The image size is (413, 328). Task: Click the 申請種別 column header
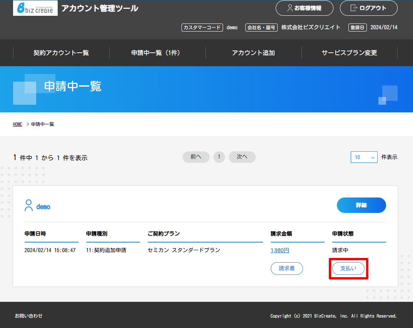coord(97,234)
